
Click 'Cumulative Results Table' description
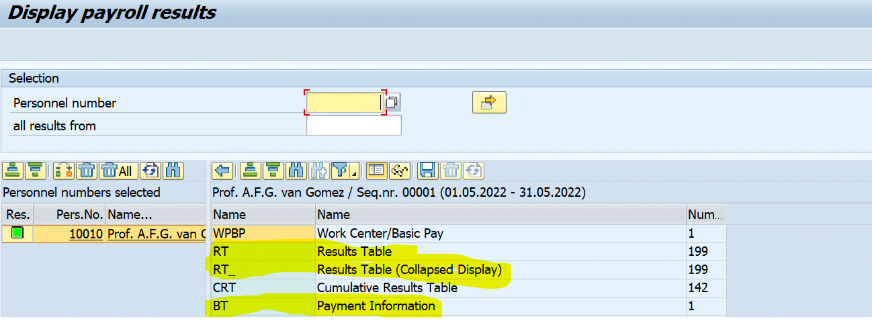(387, 288)
